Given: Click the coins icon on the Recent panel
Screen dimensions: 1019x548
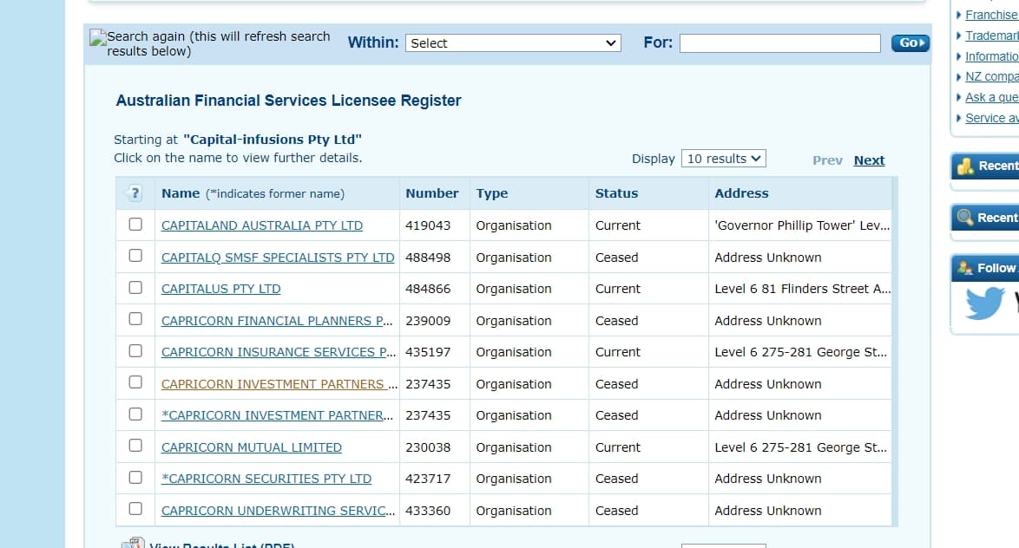Looking at the screenshot, I should [x=965, y=166].
